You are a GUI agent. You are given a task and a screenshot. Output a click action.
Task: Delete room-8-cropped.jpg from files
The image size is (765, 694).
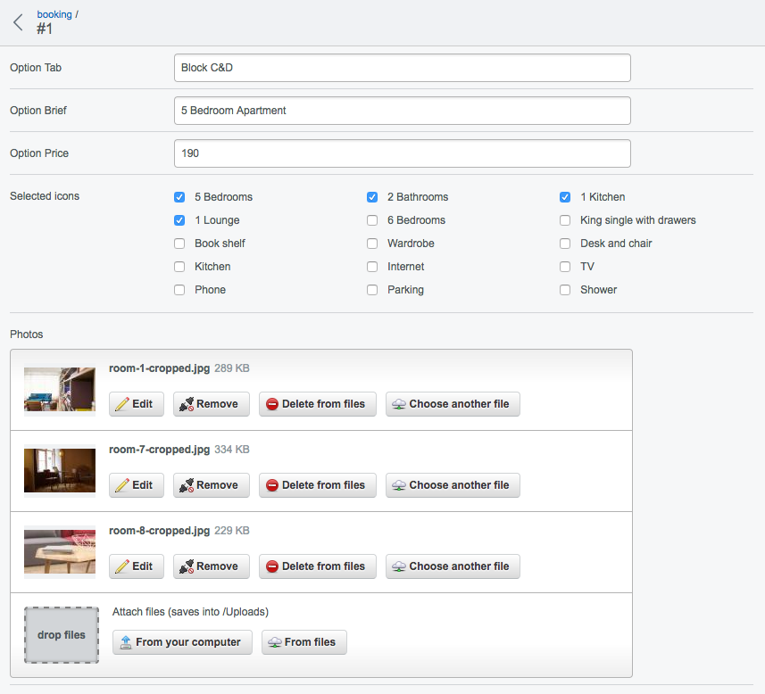coord(317,566)
